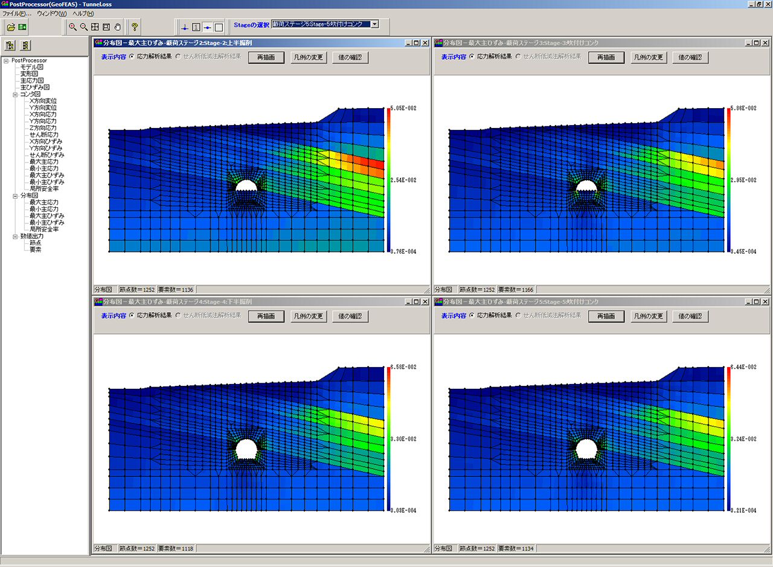Click the app icon in the Stage-2 window title

point(98,43)
